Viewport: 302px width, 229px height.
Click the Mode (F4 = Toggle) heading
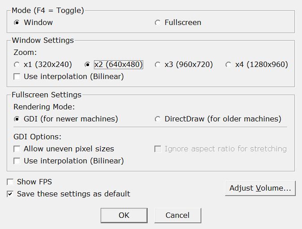(47, 10)
